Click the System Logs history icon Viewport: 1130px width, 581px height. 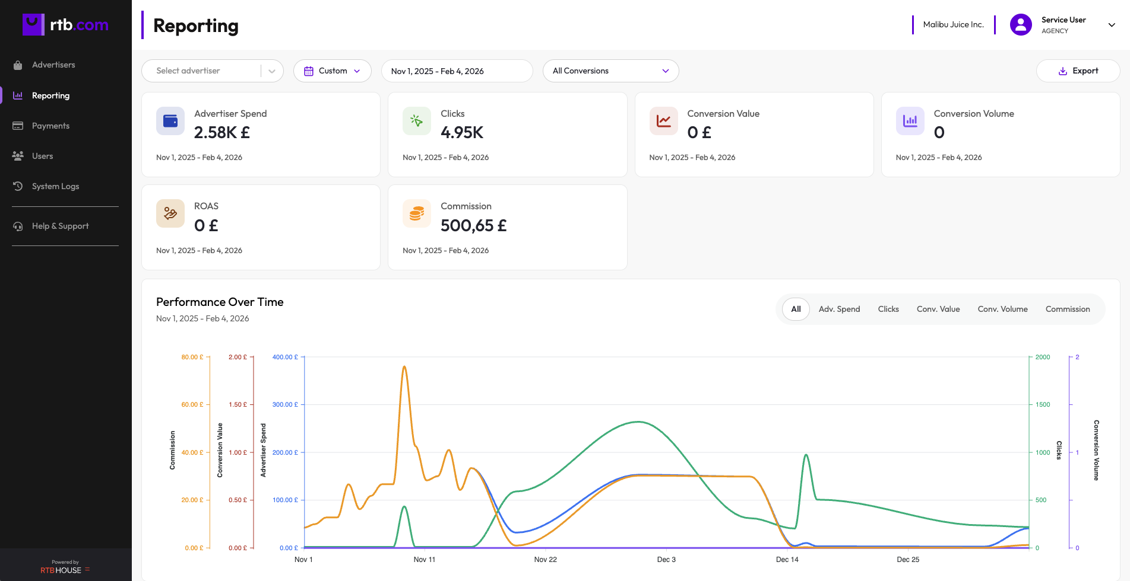tap(18, 186)
